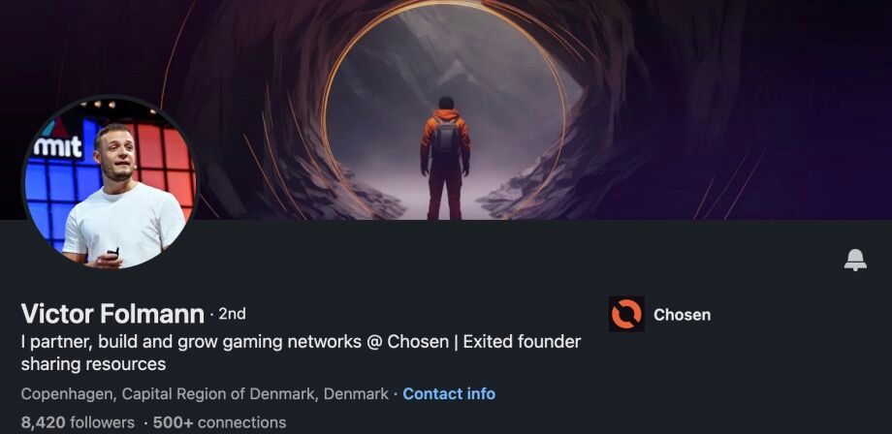The width and height of the screenshot is (892, 434).
Task: Click the mit sign in profile picture
Action: click(x=57, y=147)
